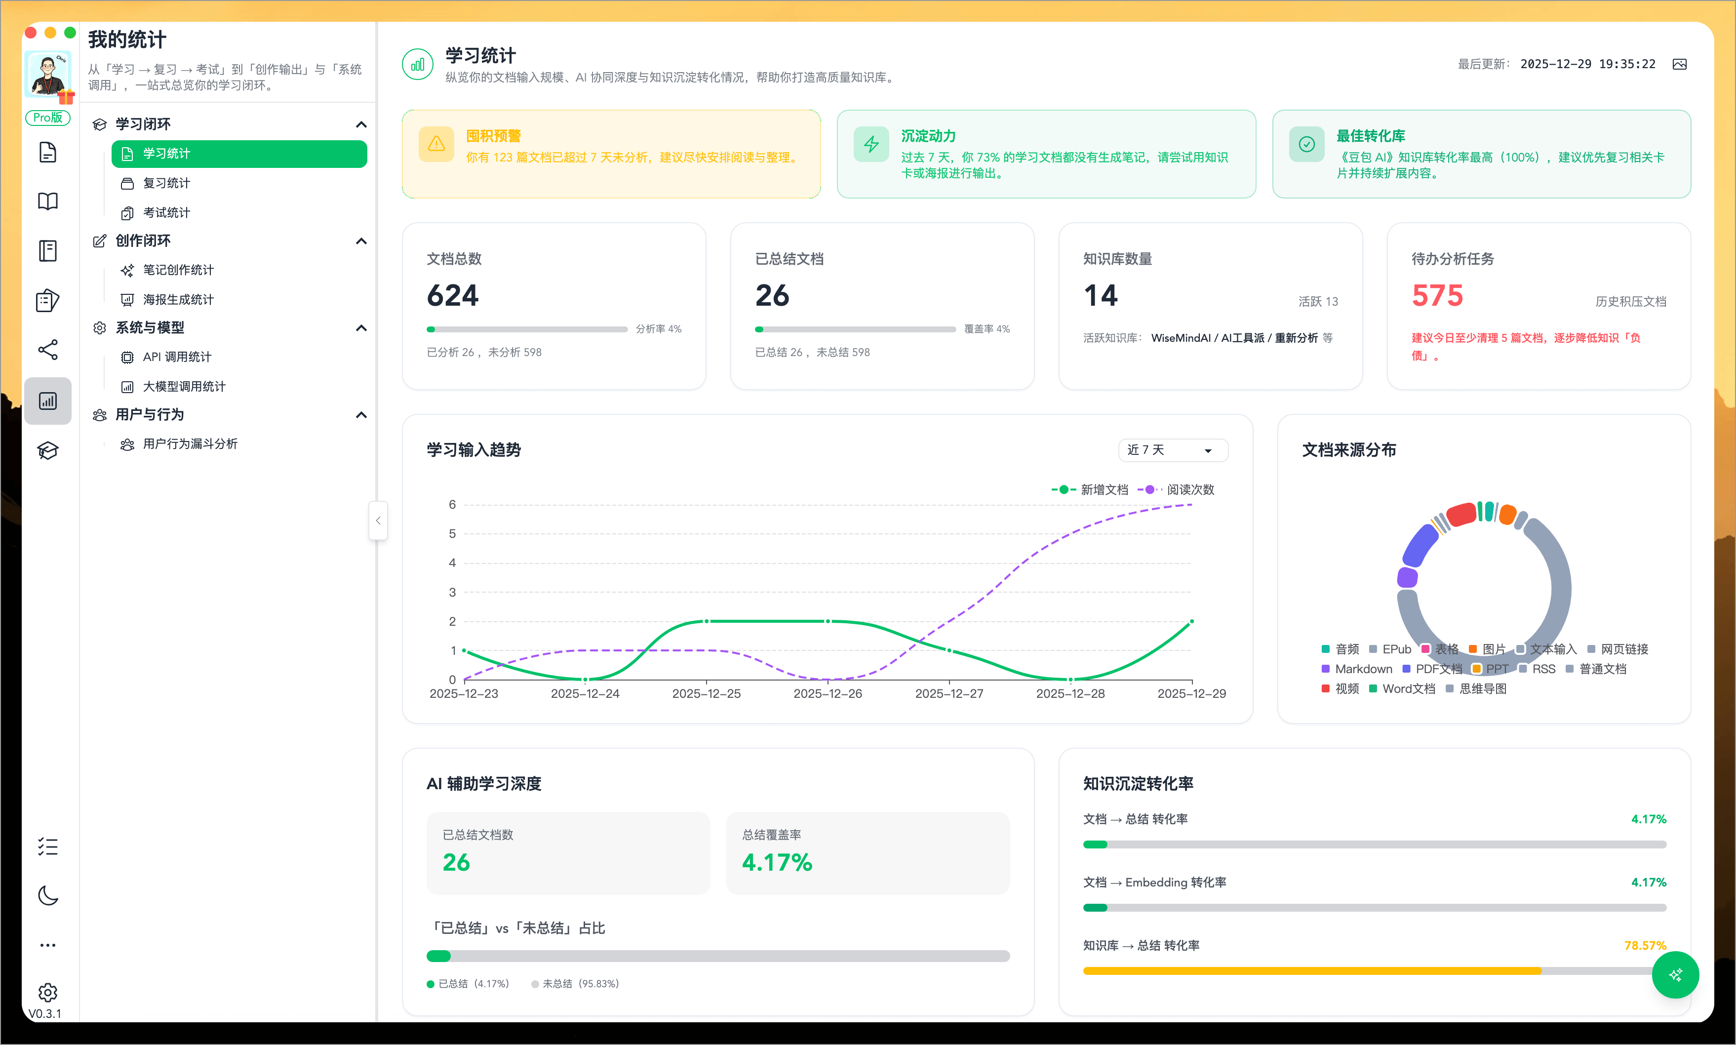
Task: Open the 近 7 天 time range dropdown
Action: point(1173,451)
